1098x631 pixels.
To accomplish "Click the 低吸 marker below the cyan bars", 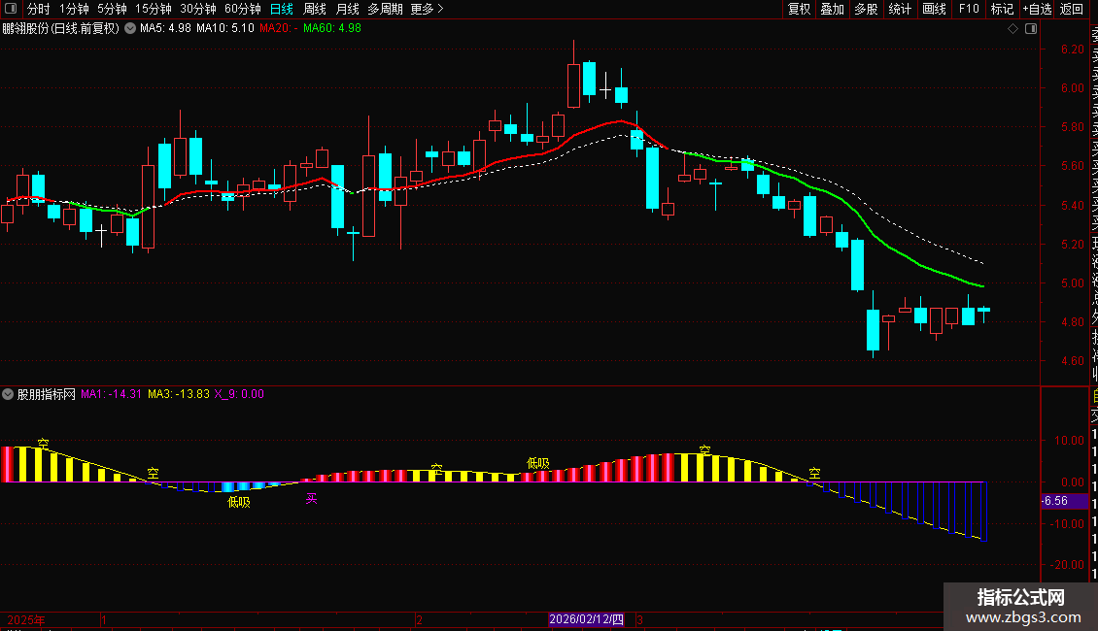I will coord(239,502).
